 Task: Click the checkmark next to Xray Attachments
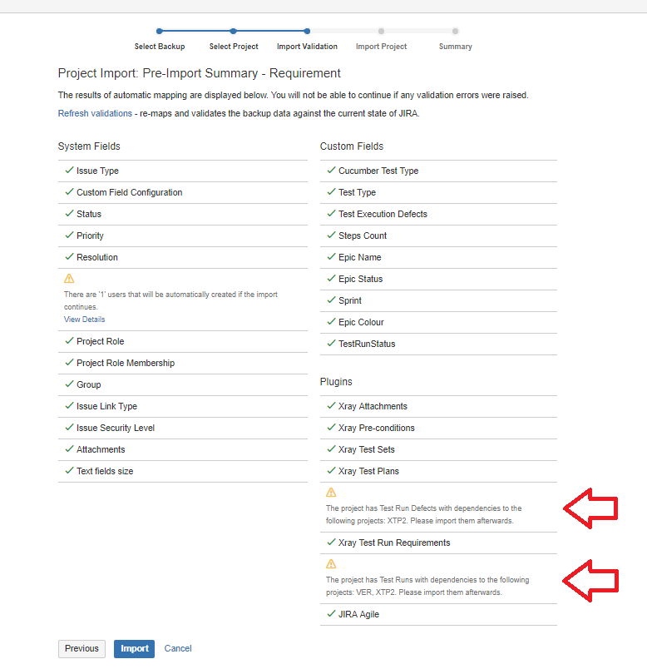331,406
